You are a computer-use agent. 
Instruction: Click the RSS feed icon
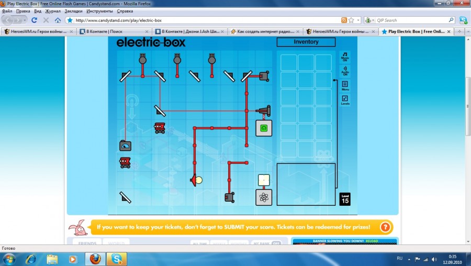coord(344,20)
